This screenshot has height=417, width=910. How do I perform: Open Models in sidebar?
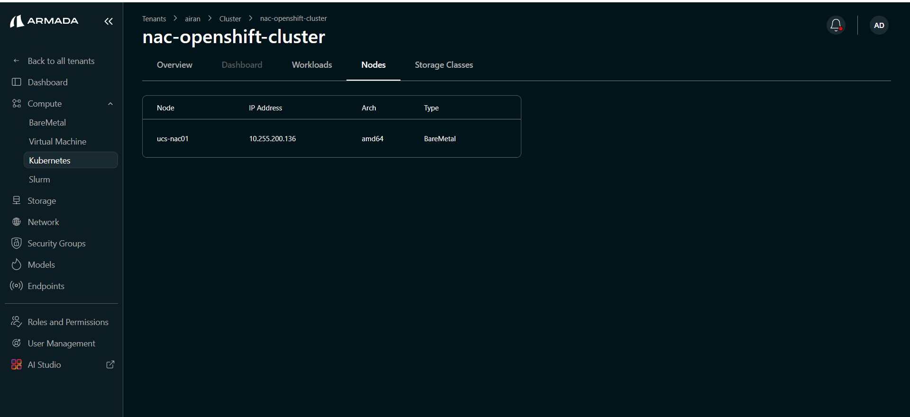click(41, 265)
